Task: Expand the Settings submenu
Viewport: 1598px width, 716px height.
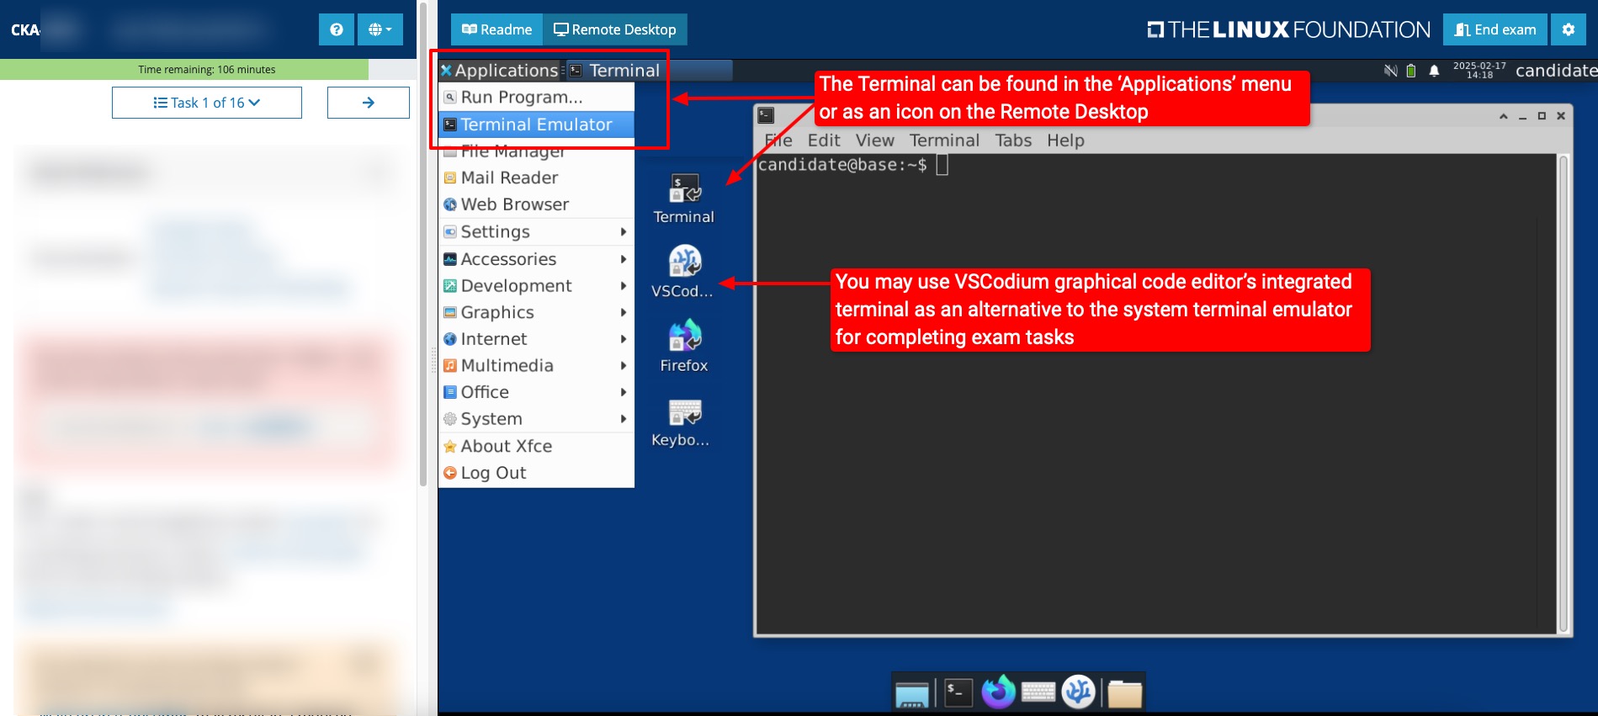Action: (536, 231)
